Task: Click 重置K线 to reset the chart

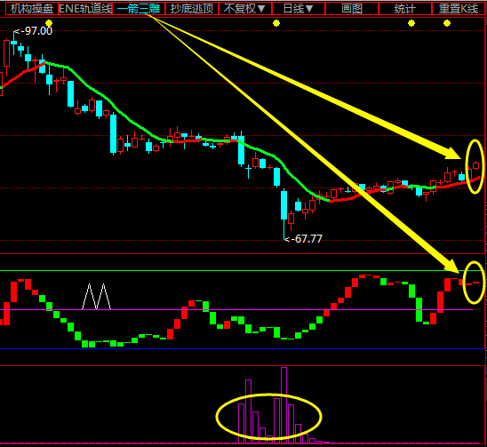Action: pyautogui.click(x=458, y=8)
